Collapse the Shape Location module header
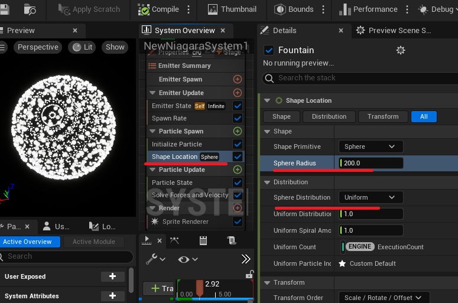Viewport: 458px width, 303px height. tap(267, 100)
